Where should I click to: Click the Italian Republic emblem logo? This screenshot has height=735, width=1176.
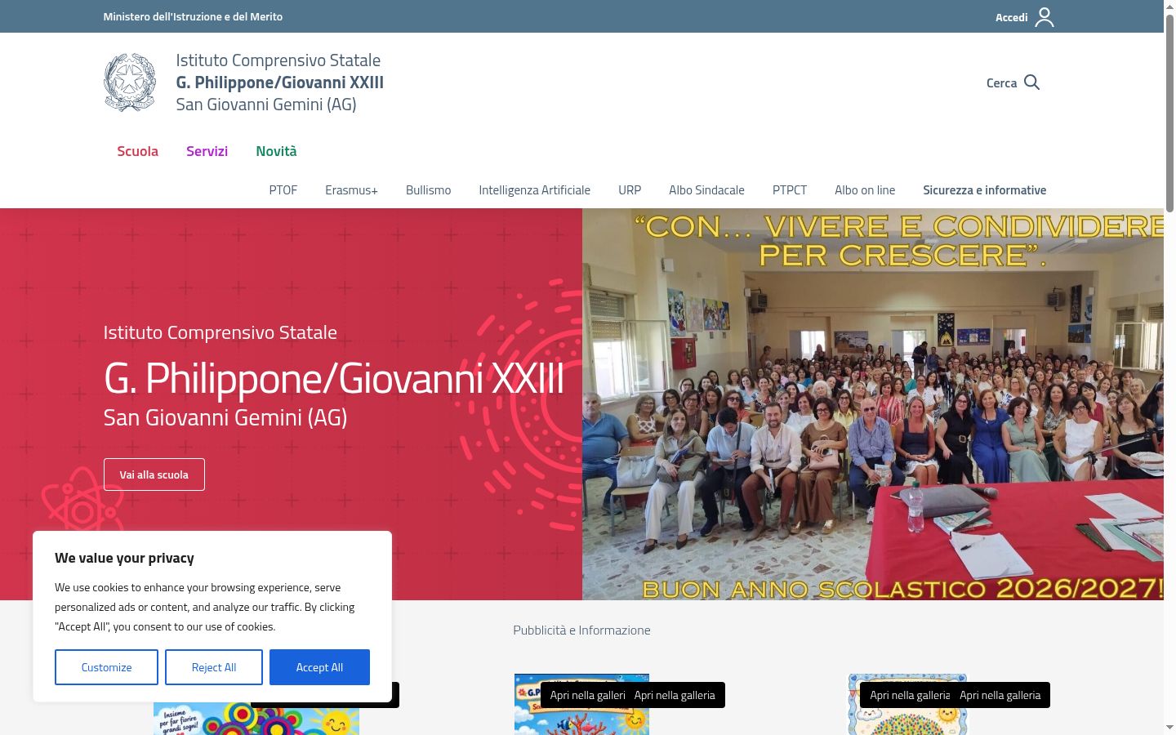130,82
